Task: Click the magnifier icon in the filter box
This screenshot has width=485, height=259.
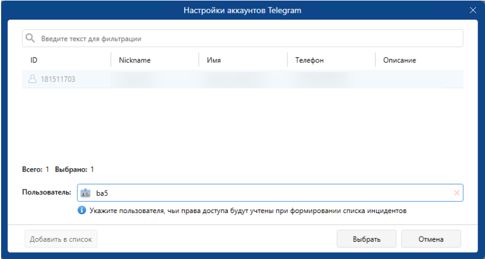Action: (x=31, y=39)
